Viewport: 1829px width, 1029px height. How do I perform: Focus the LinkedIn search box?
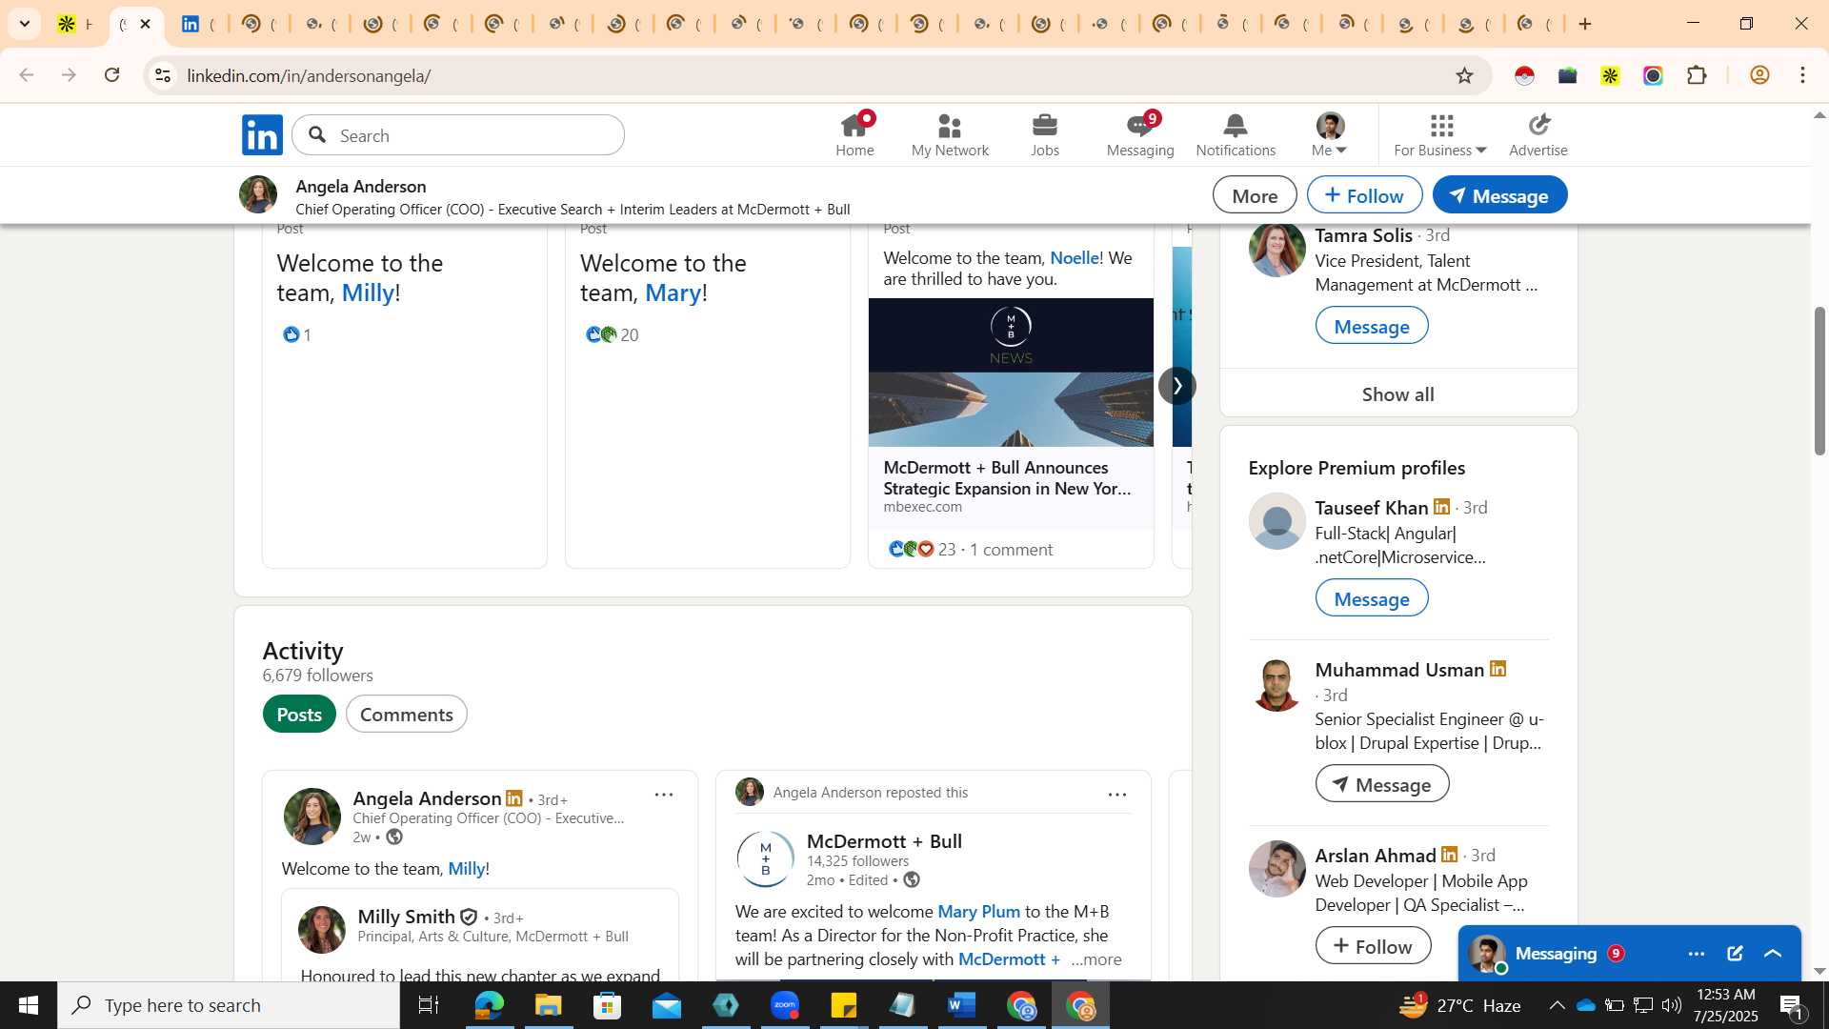point(458,135)
